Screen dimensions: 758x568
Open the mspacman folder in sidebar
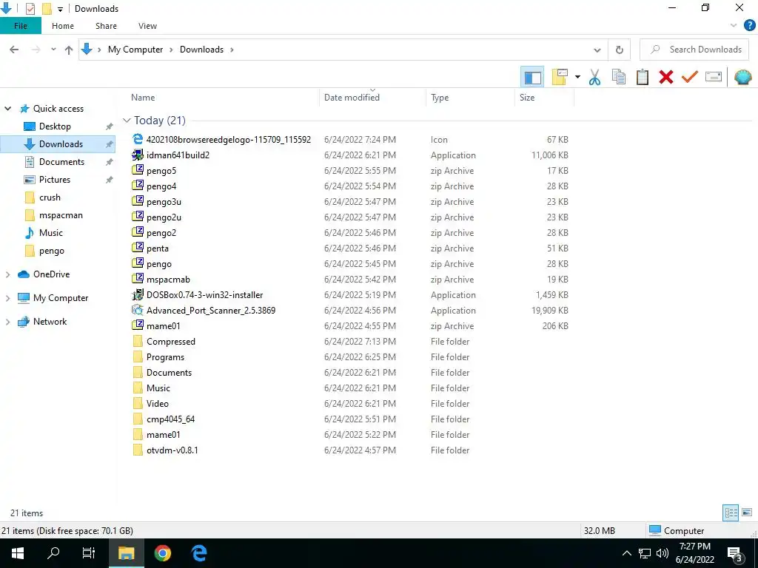(61, 215)
